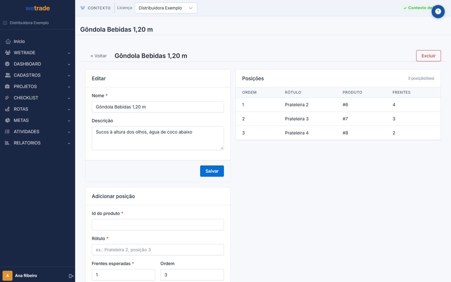451x282 pixels.
Task: Open the Início menu item
Action: [x=37, y=42]
